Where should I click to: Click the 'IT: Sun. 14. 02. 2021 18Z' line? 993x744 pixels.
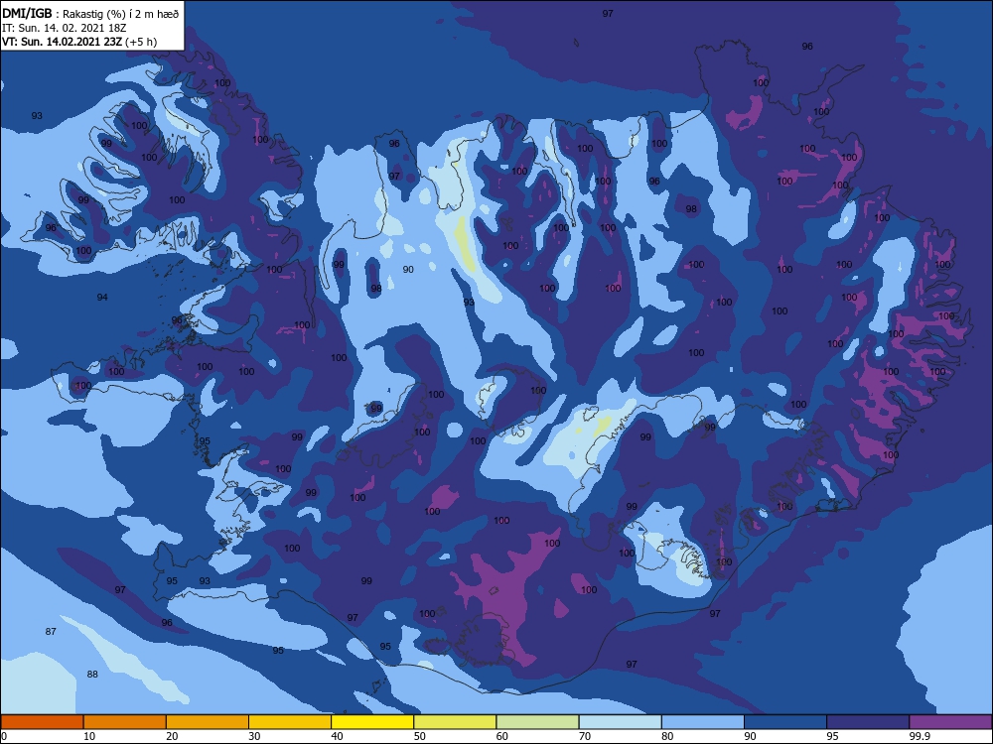pyautogui.click(x=65, y=28)
